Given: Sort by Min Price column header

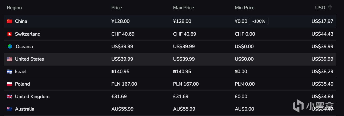Looking at the screenshot, I should coord(245,8).
